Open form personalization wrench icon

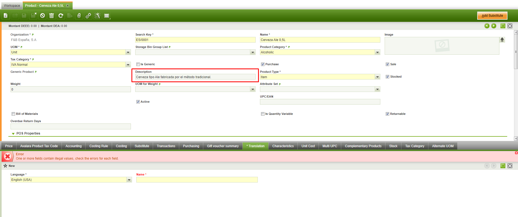pos(97,16)
